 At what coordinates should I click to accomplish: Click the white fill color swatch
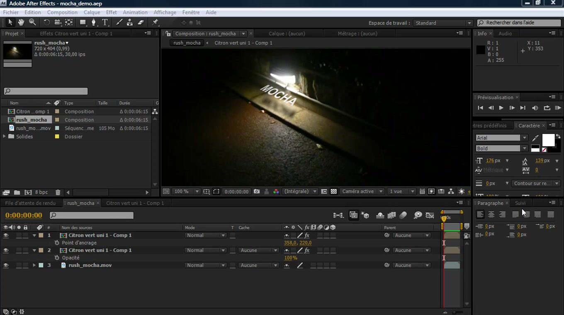[x=548, y=141]
